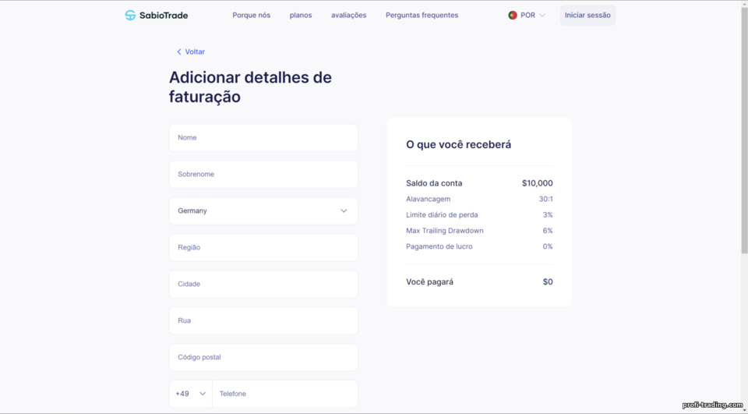Focus the Nome input field
The height and width of the screenshot is (414, 748).
(263, 138)
